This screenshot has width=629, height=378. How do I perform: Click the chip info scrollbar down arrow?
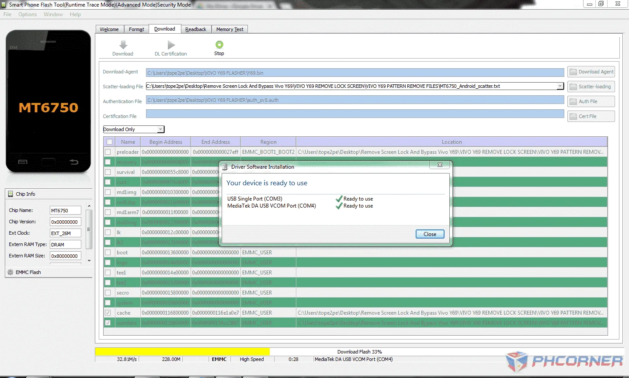pos(89,261)
